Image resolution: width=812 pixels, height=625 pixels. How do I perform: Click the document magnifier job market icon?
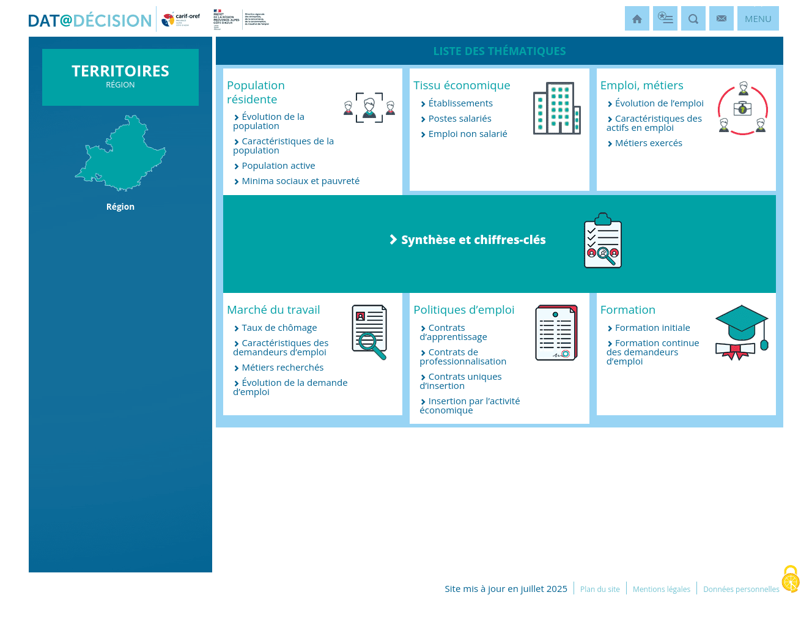point(369,332)
